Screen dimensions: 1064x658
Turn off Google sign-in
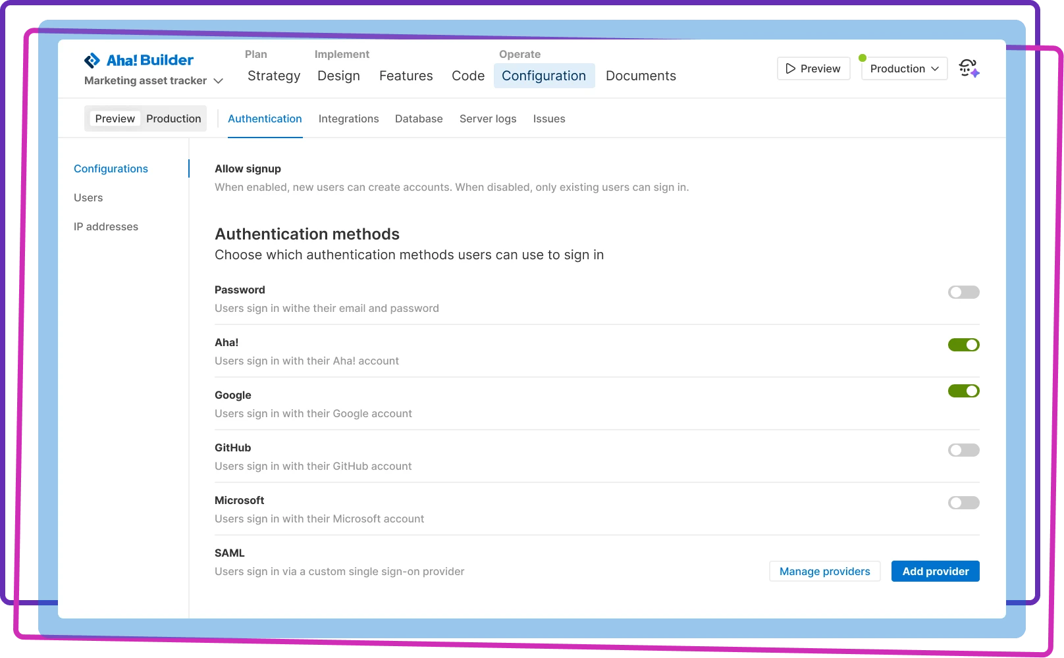click(x=963, y=390)
